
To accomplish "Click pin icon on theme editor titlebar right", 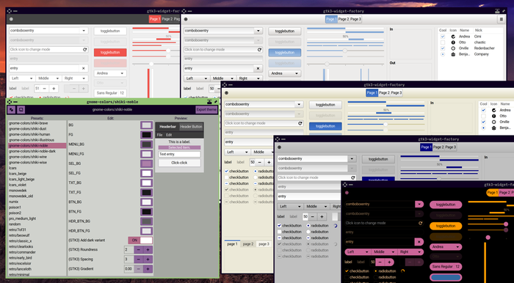I will (x=215, y=102).
